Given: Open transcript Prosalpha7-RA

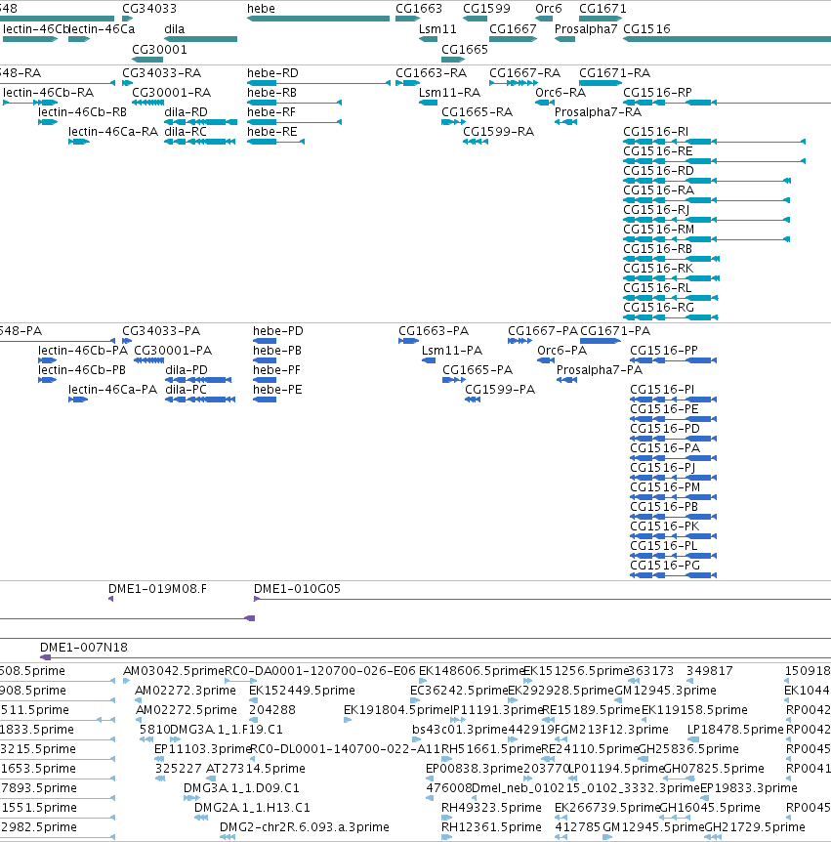Looking at the screenshot, I should pyautogui.click(x=598, y=111).
